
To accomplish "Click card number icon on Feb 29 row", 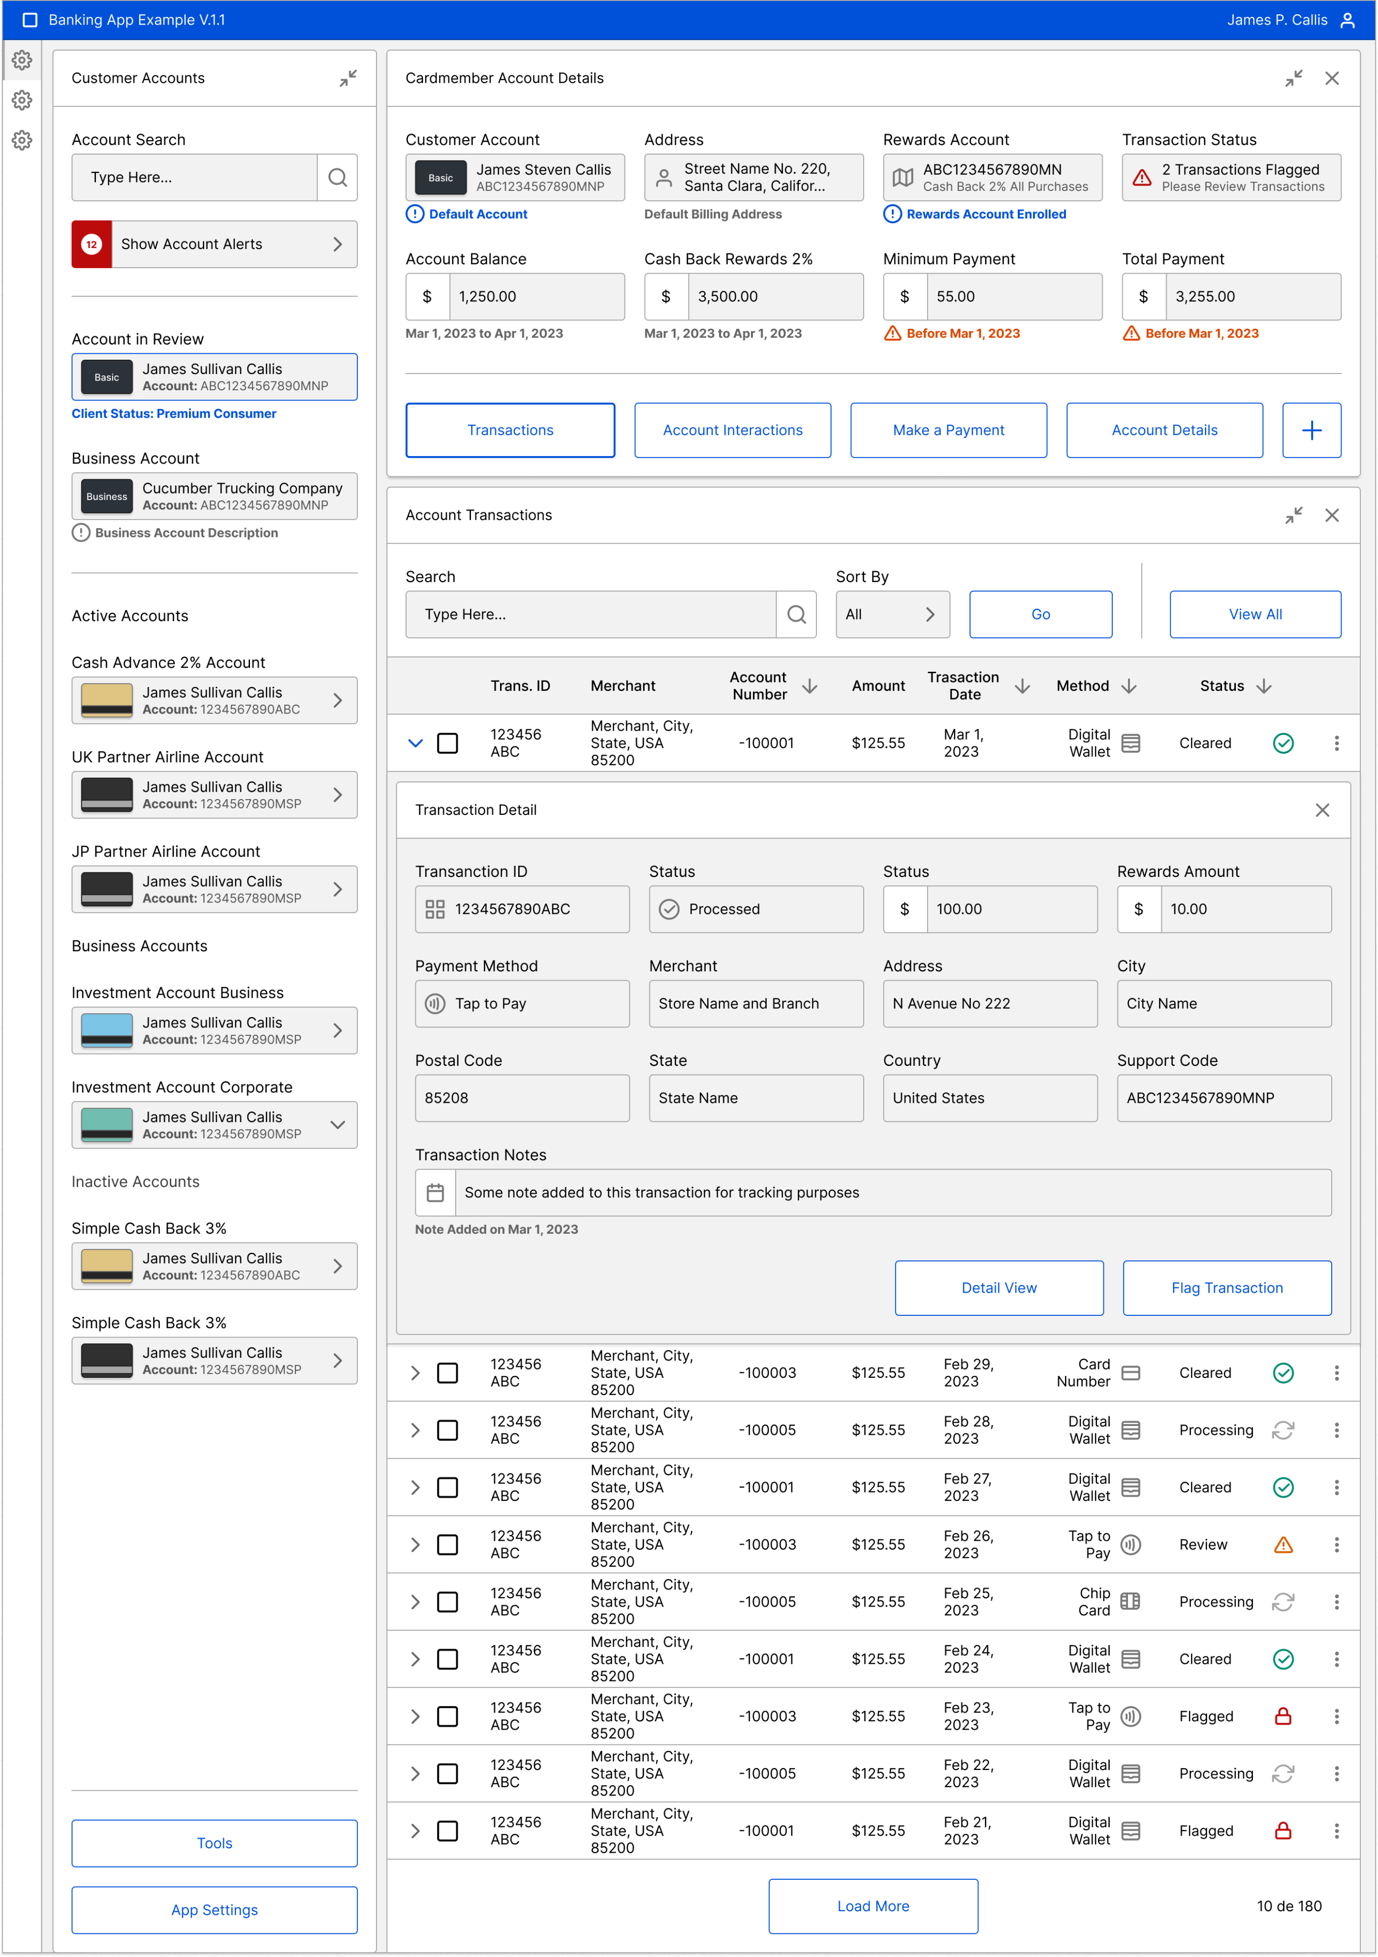I will 1130,1373.
